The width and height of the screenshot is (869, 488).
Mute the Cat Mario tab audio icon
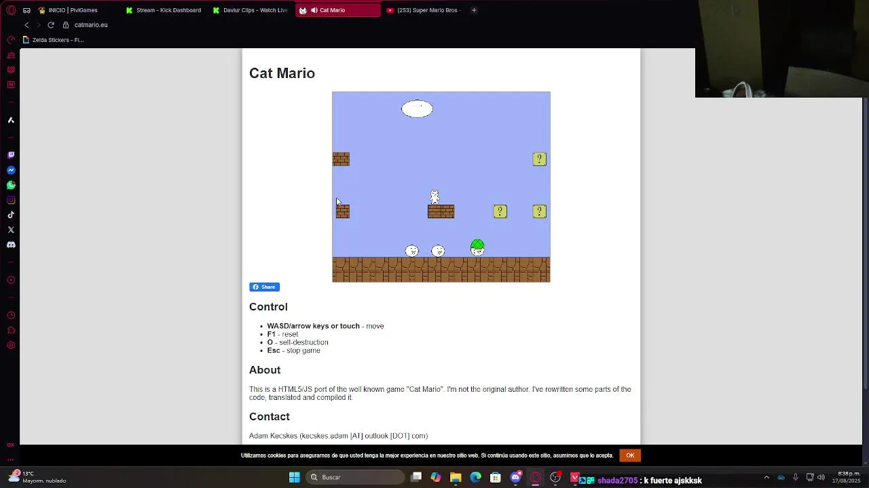point(314,10)
